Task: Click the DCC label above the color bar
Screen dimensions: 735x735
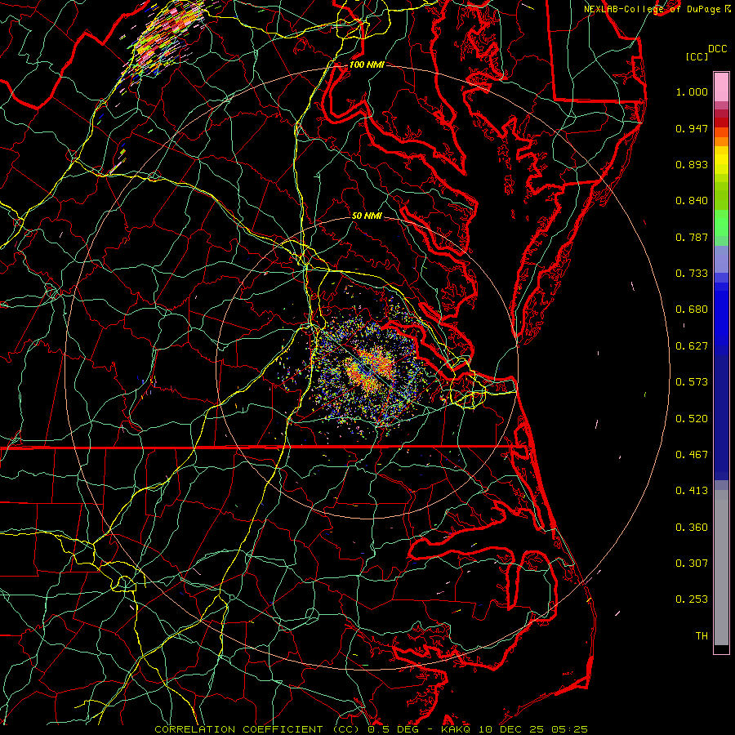Action: coord(717,48)
